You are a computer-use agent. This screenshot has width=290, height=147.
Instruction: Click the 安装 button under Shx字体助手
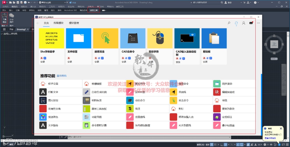[42, 62]
